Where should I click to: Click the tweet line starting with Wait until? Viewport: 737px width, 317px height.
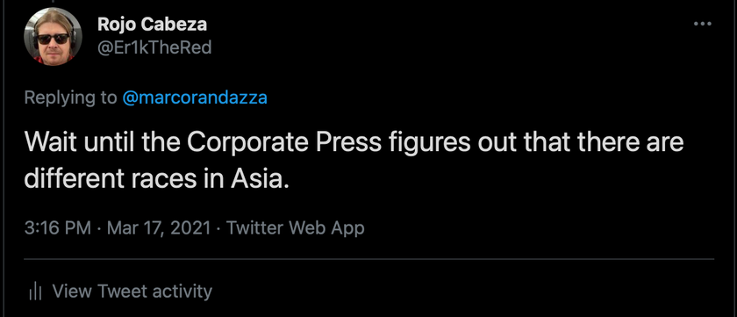click(354, 143)
